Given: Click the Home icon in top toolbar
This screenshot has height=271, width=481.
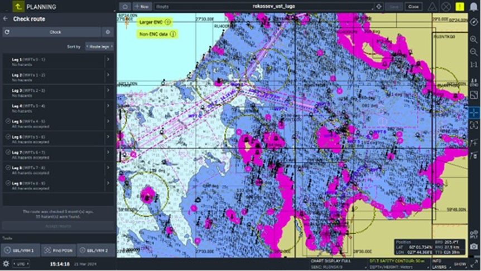Looking at the screenshot, I should tap(125, 7).
